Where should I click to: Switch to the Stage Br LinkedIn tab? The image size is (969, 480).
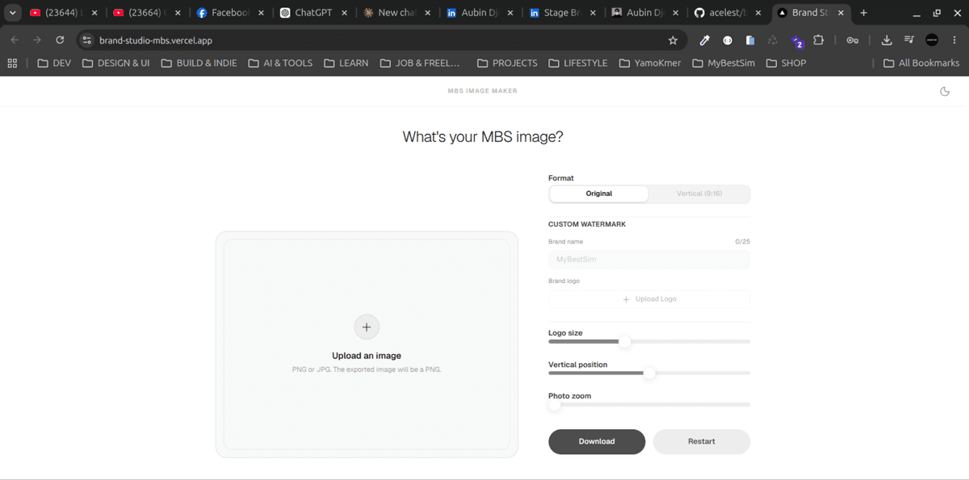562,13
